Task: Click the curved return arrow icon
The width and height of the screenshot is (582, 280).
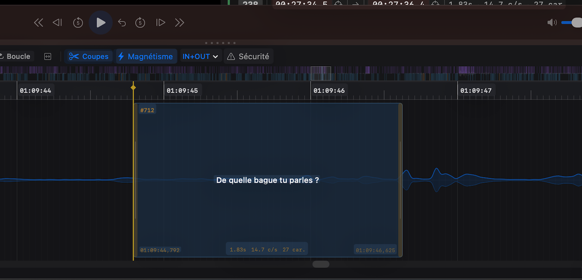Action: click(122, 23)
